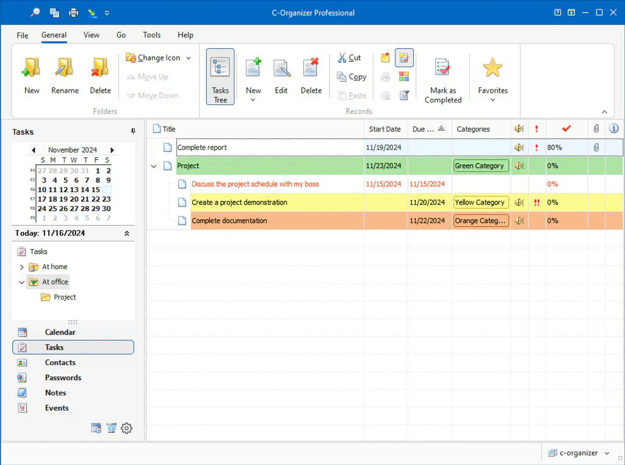
Task: Click the completion checkmark column header
Action: (566, 129)
